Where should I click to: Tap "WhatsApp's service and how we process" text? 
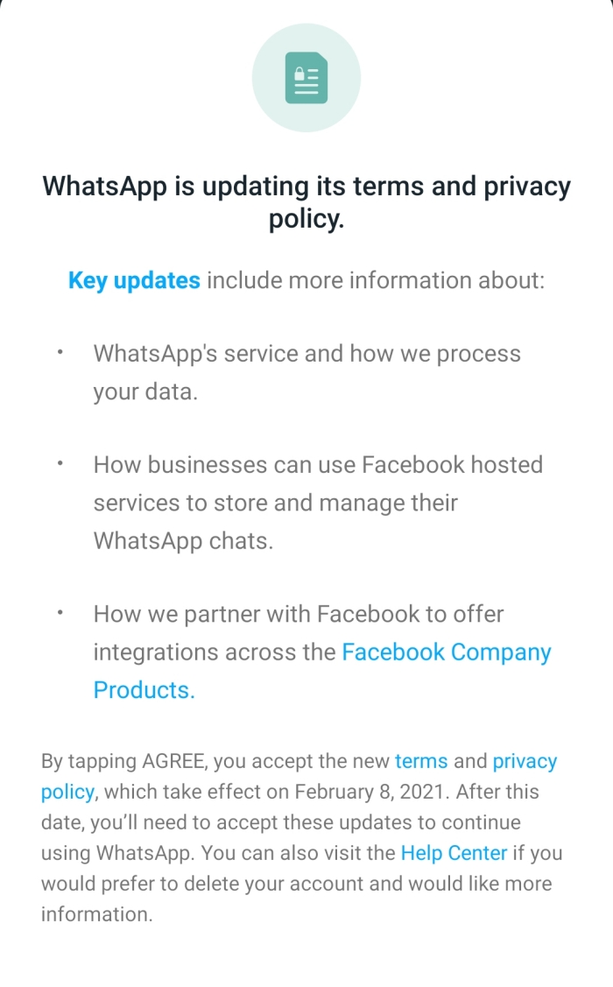(x=306, y=354)
